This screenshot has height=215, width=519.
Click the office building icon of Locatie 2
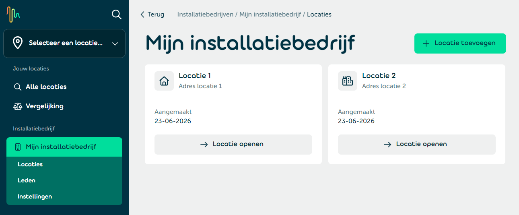click(348, 81)
